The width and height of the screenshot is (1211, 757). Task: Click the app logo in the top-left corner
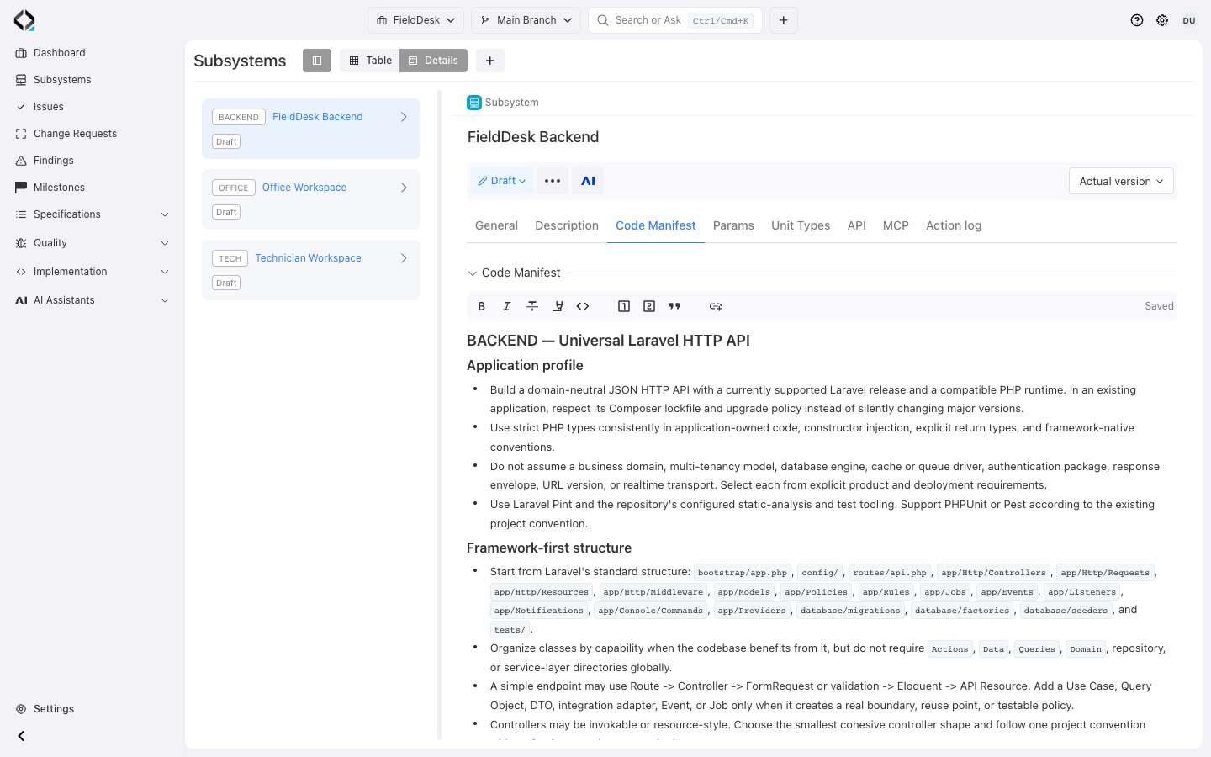[24, 20]
